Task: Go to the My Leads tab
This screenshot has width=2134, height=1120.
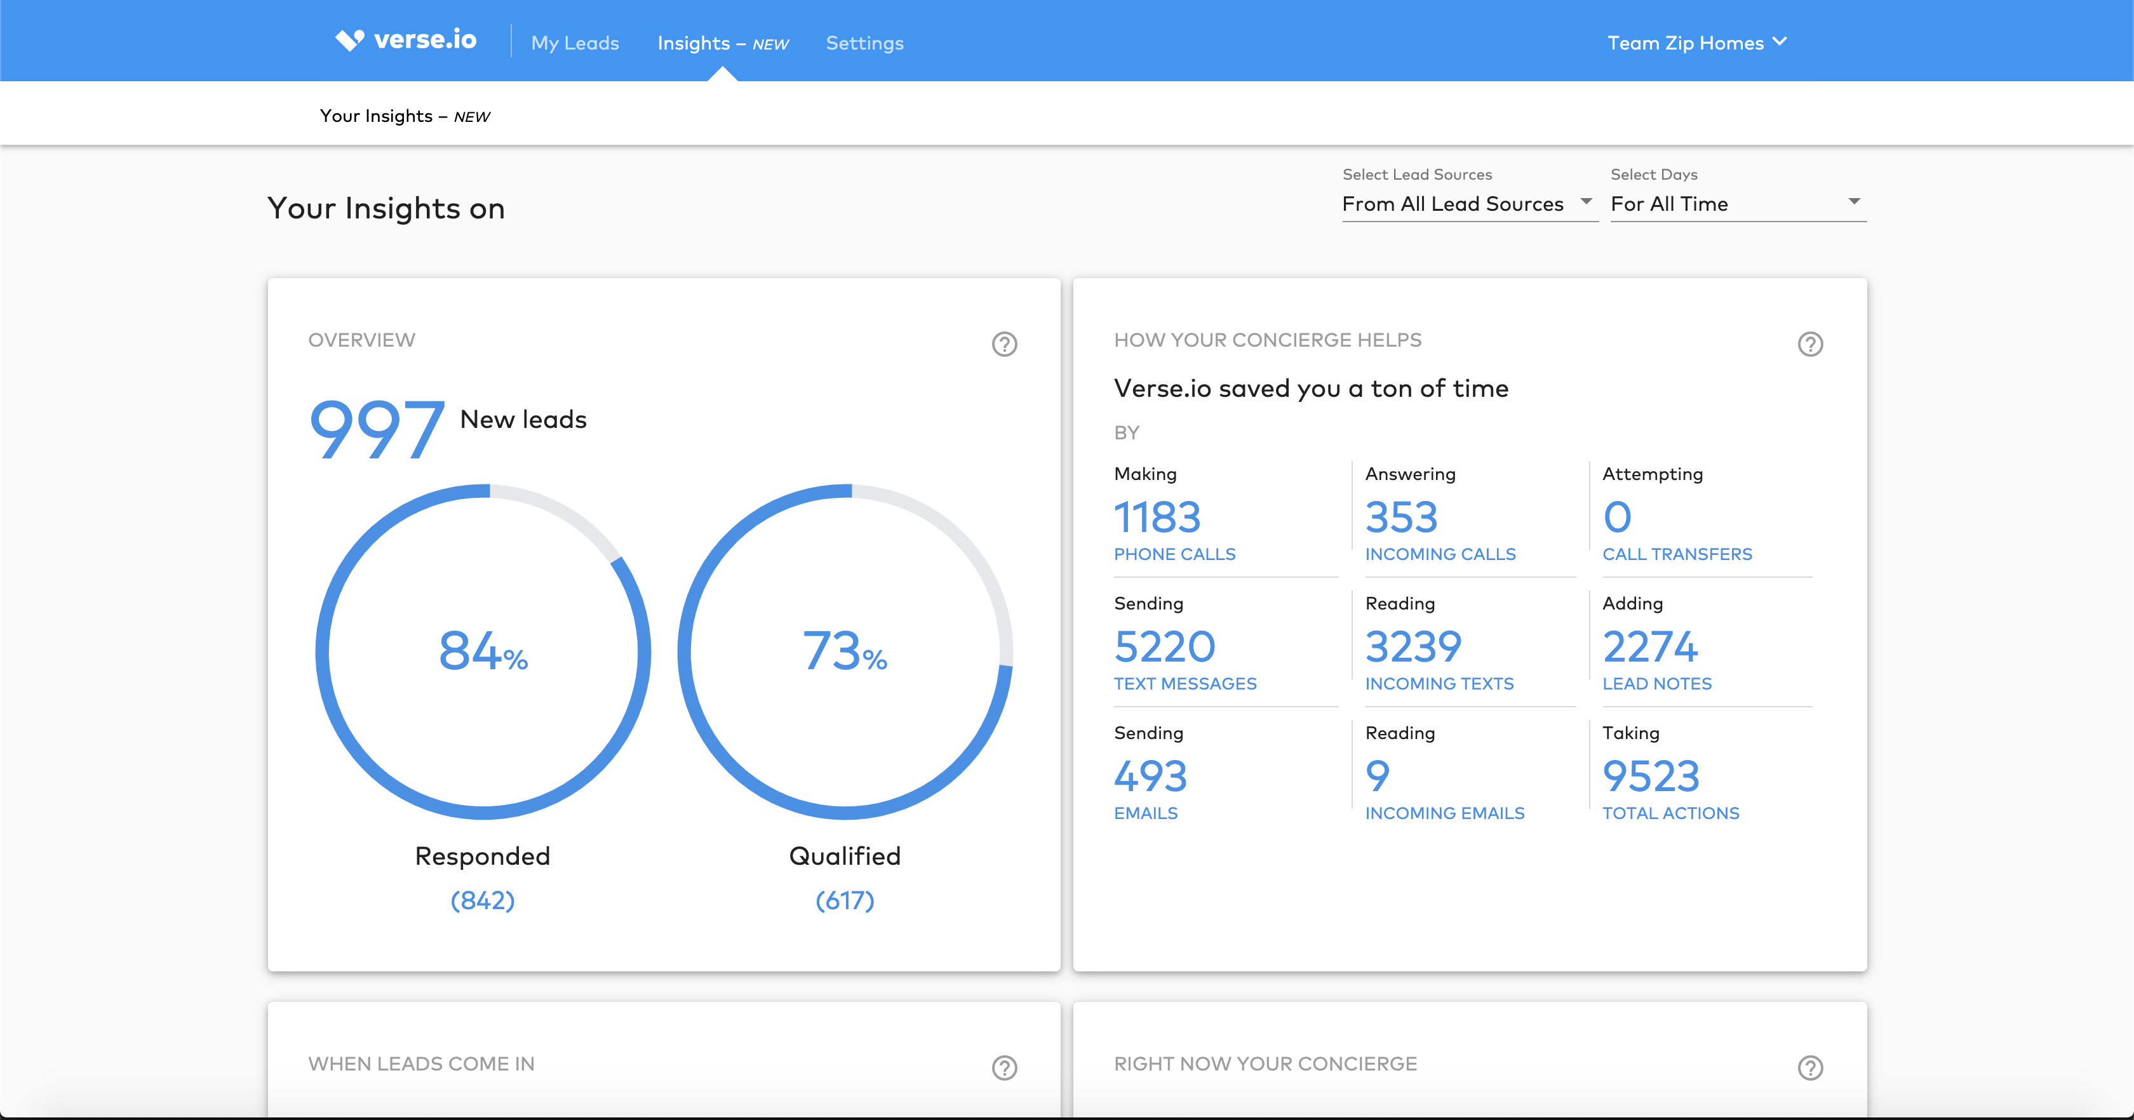Action: [575, 43]
